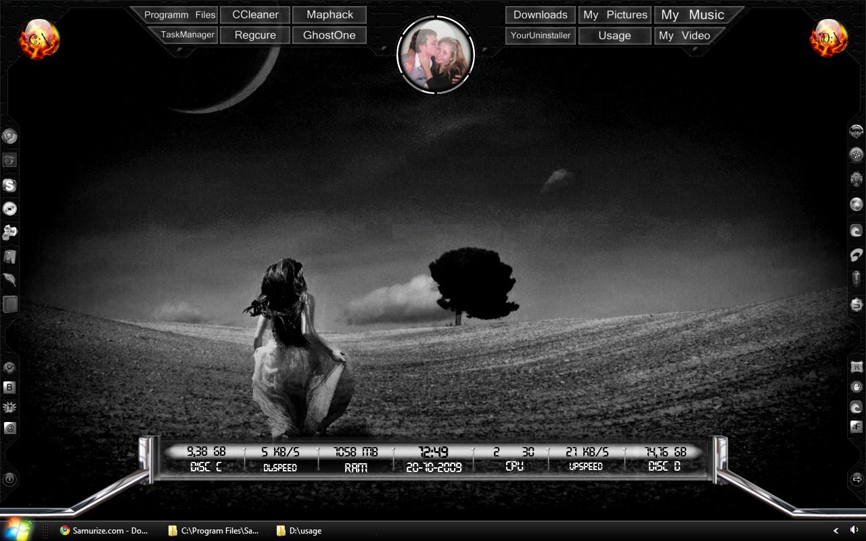
Task: Open the C:\ drive fireball icon
Action: (39, 39)
